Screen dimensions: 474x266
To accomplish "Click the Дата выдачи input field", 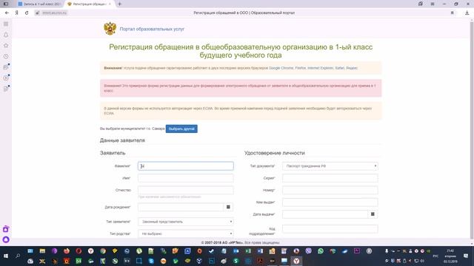I will (x=325, y=214).
